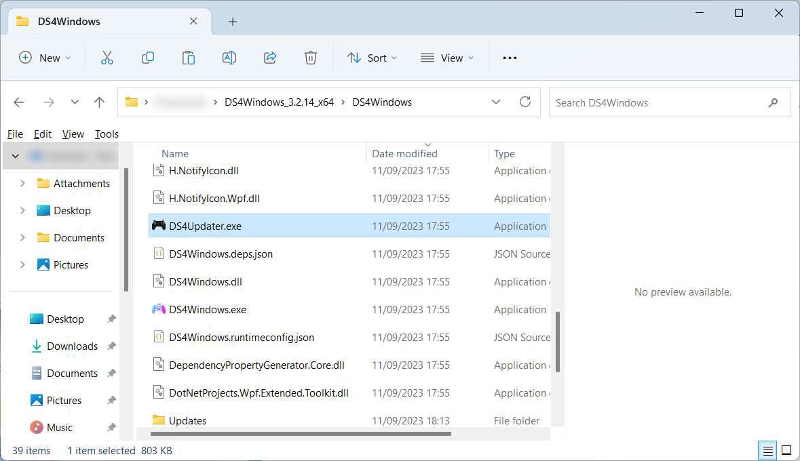Viewport: 800px width, 461px height.
Task: Click the Share icon in the toolbar
Action: [269, 58]
